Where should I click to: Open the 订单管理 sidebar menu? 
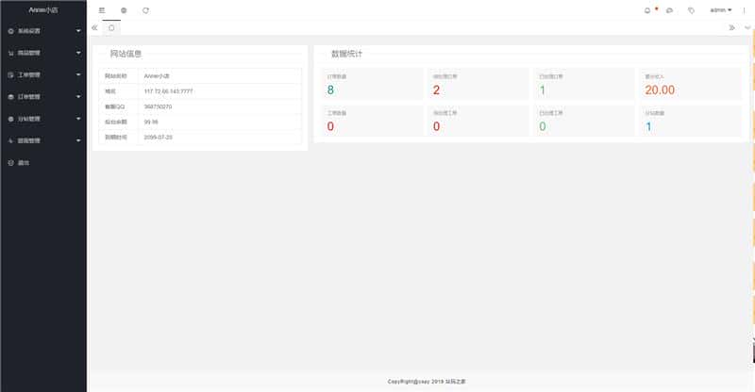point(43,97)
